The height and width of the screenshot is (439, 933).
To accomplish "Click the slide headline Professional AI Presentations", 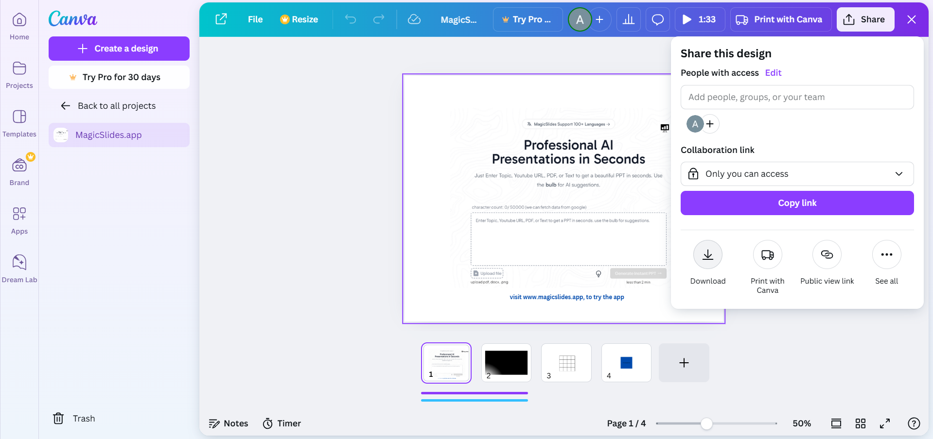I will (568, 152).
